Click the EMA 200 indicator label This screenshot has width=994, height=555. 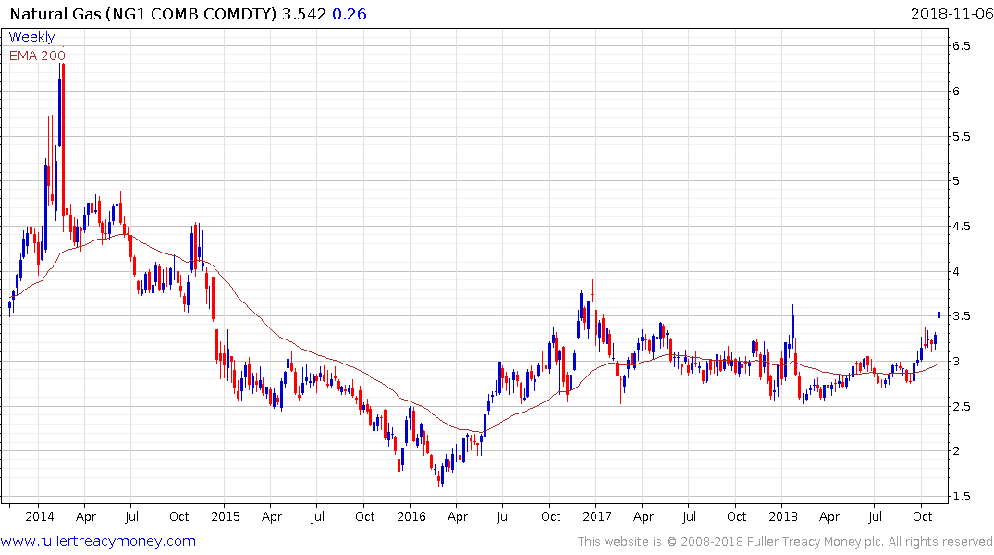[x=37, y=55]
